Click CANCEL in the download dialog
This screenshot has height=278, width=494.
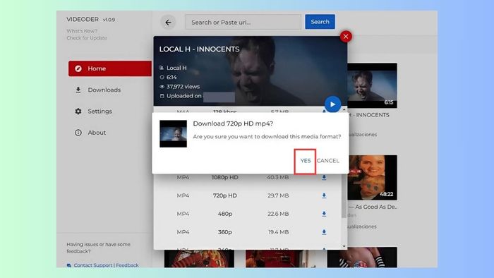pos(327,161)
